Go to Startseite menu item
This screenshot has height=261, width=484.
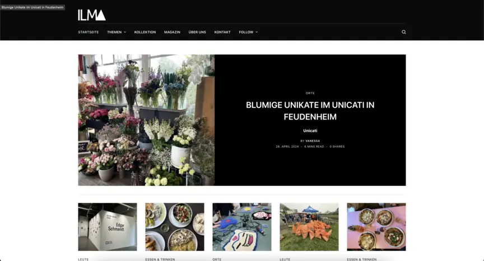(x=89, y=32)
